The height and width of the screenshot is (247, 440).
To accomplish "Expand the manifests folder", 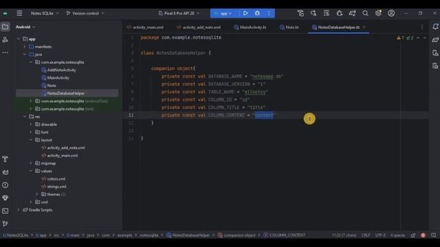I will pyautogui.click(x=25, y=47).
